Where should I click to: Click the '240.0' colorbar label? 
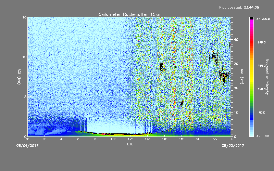pos(262,42)
